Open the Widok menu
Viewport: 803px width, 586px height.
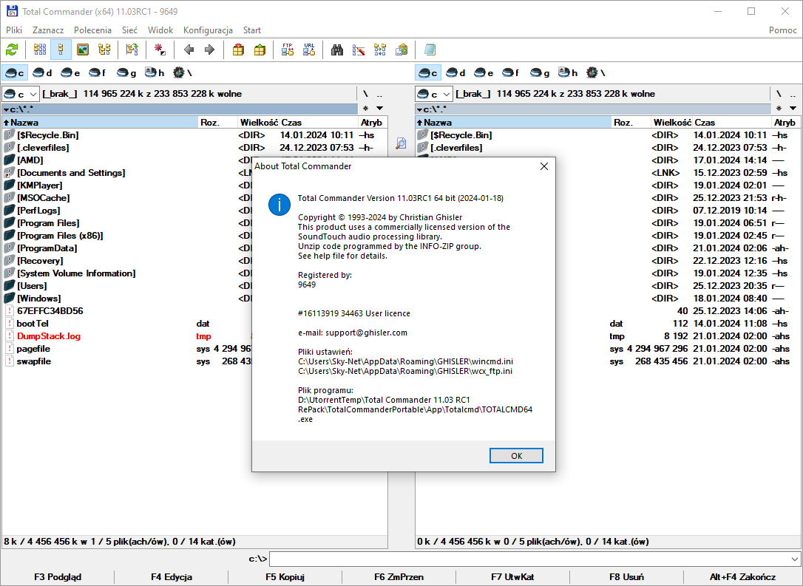160,30
